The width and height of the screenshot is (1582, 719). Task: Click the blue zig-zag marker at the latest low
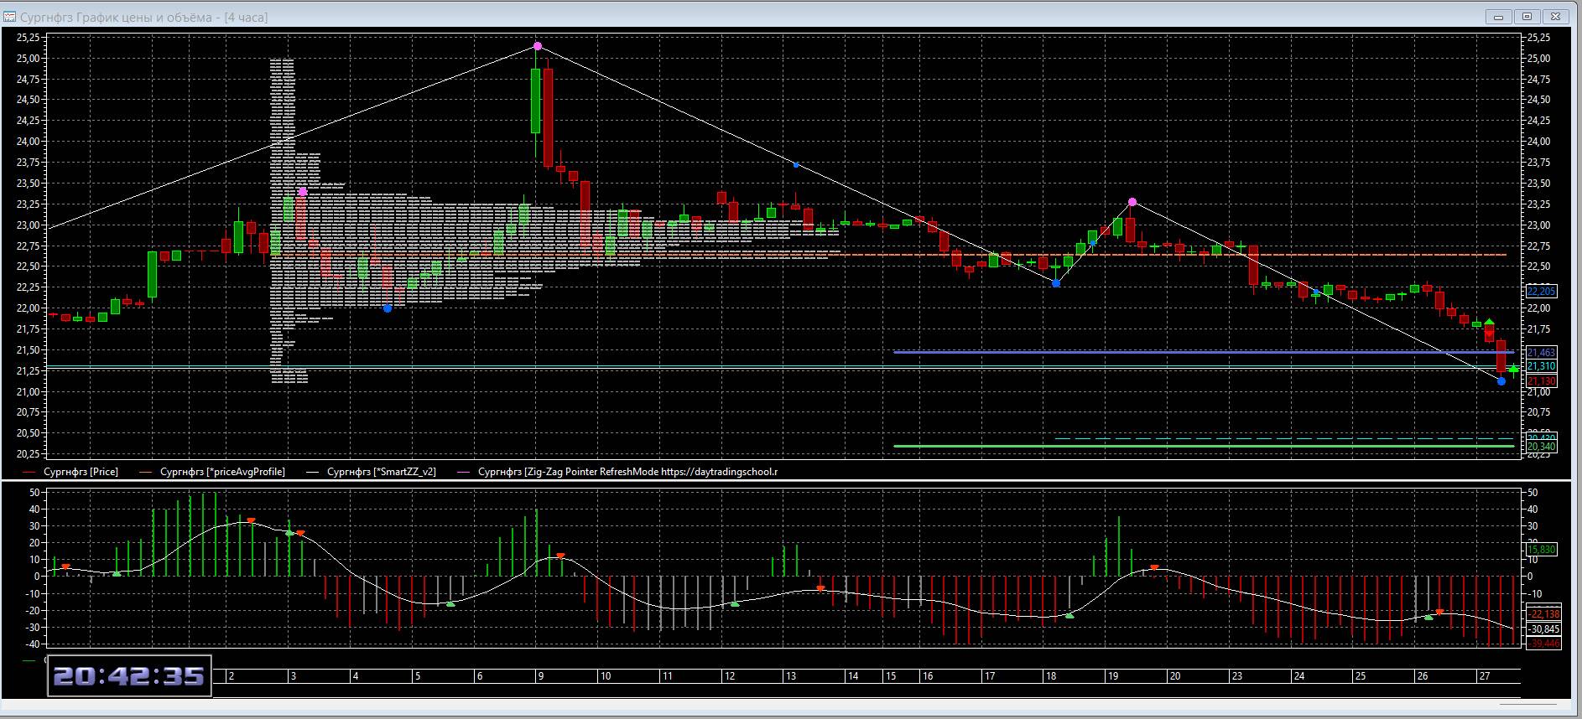pos(1501,381)
